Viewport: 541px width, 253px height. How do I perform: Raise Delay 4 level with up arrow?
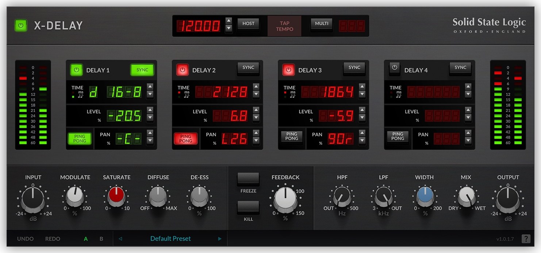(x=468, y=110)
